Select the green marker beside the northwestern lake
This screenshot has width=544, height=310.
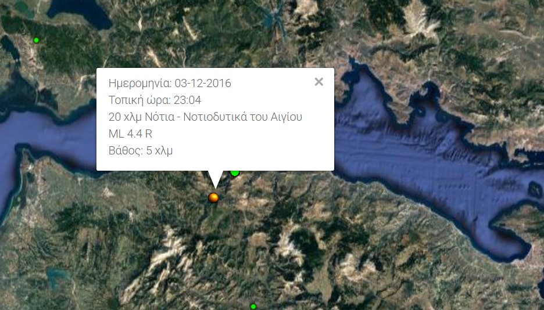pos(36,40)
